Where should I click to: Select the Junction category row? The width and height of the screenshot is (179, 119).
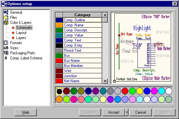82,76
